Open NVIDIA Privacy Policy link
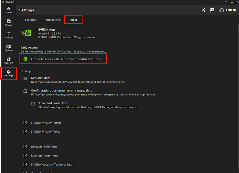 point(46,132)
